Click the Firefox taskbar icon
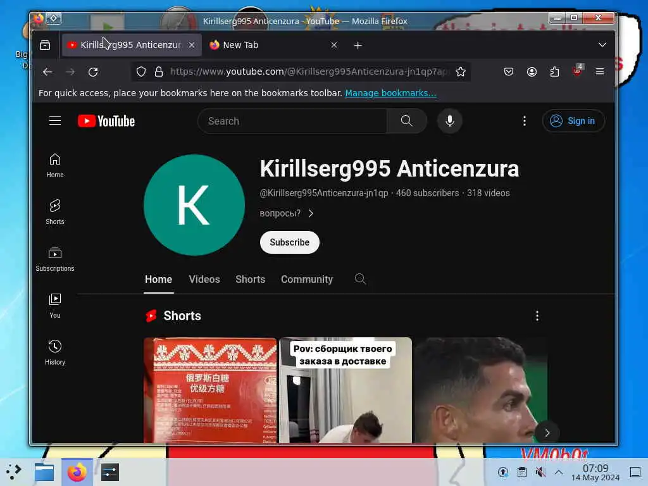Image resolution: width=648 pixels, height=486 pixels. click(77, 472)
